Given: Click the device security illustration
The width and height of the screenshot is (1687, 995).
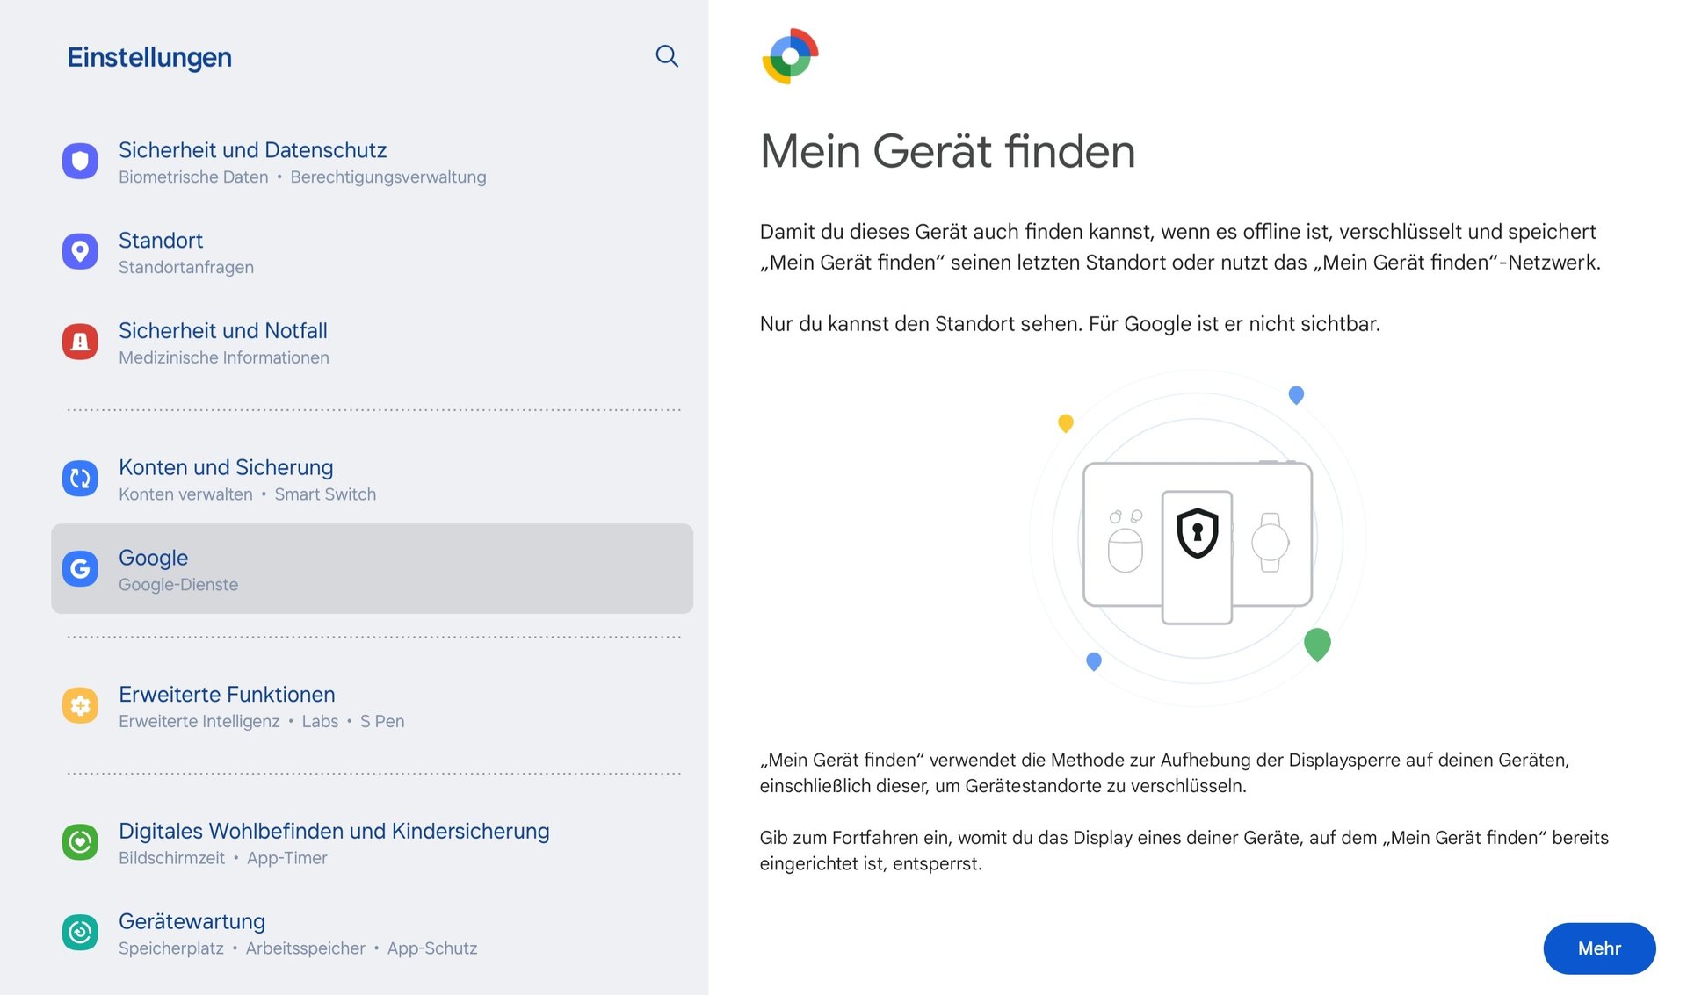Looking at the screenshot, I should [1198, 538].
